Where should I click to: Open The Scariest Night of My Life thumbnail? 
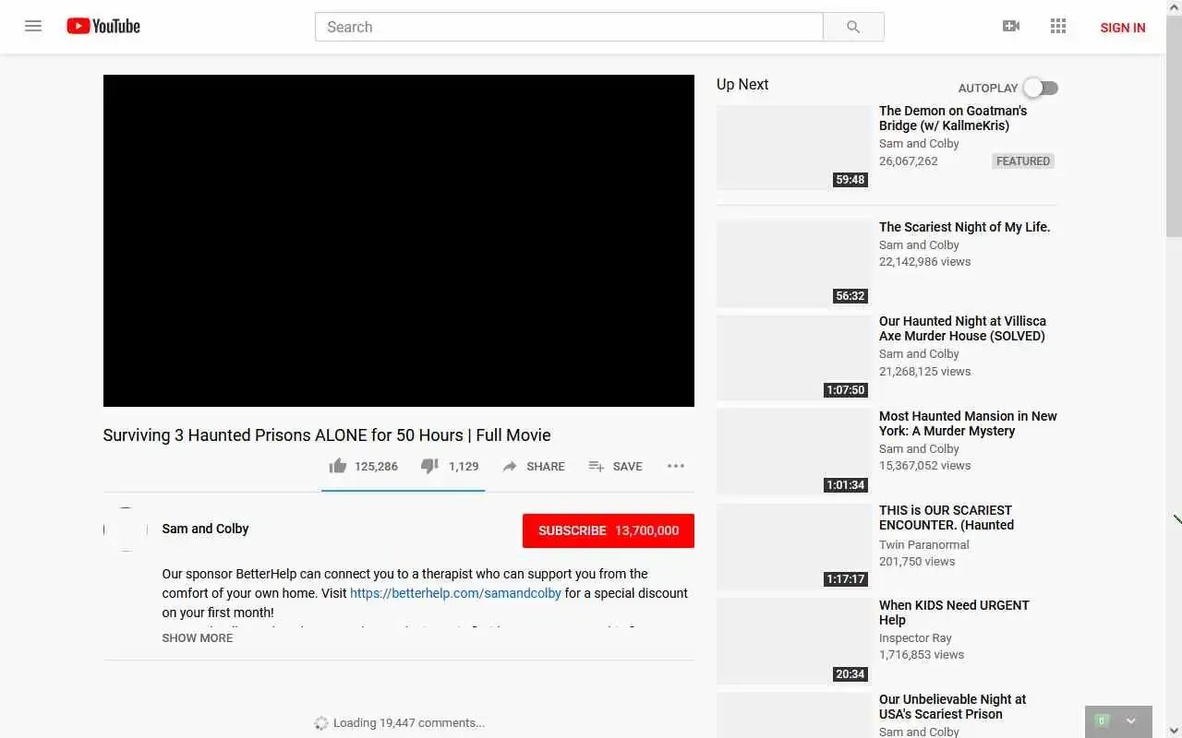pos(794,264)
